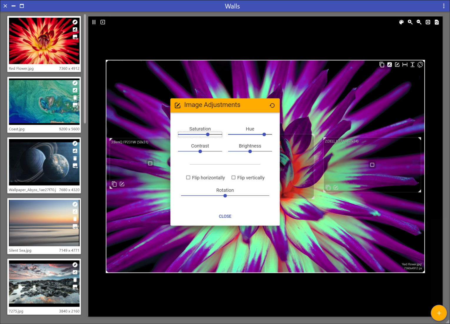The image size is (450, 324).
Task: Fit wallpaper to width using horizontal arrows icon
Action: [405, 65]
